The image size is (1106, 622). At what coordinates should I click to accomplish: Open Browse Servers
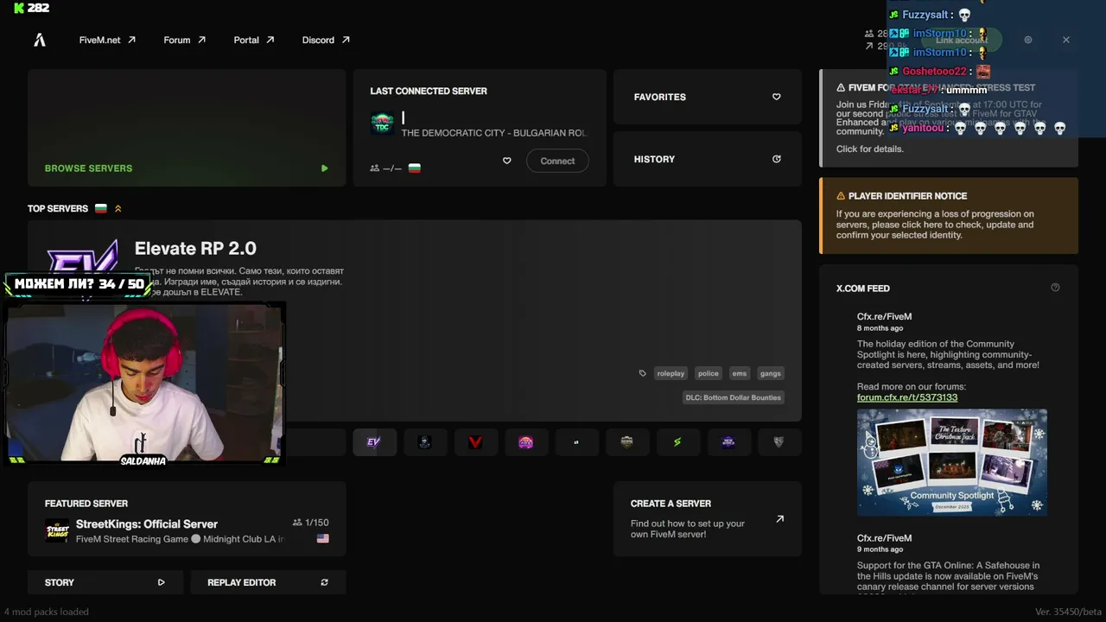[x=187, y=128]
